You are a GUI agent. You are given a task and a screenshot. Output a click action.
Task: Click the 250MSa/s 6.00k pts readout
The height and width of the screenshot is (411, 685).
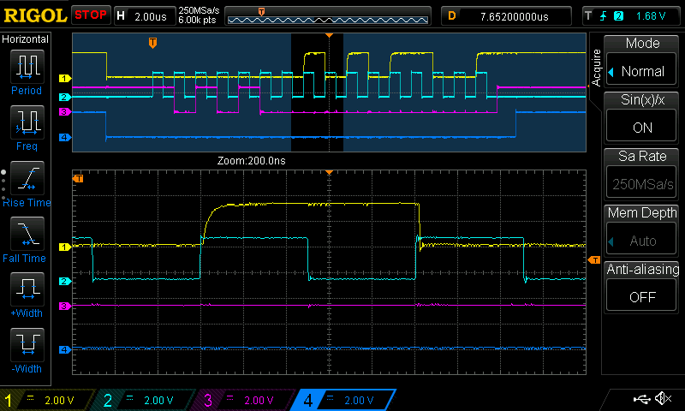[199, 15]
